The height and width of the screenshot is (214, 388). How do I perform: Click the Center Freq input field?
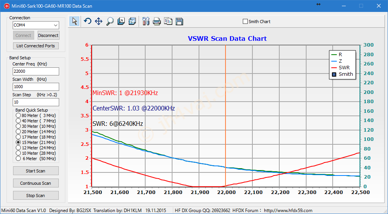[x=36, y=72]
